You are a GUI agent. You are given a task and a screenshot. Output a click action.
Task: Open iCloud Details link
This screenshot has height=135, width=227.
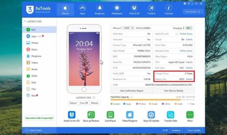(189, 39)
